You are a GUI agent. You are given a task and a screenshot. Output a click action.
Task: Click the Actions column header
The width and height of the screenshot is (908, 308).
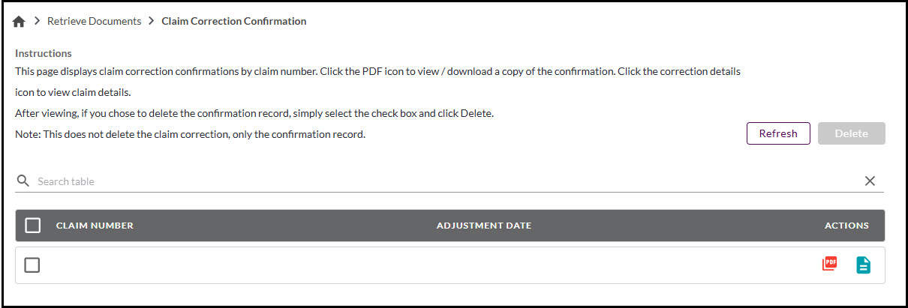[846, 226]
